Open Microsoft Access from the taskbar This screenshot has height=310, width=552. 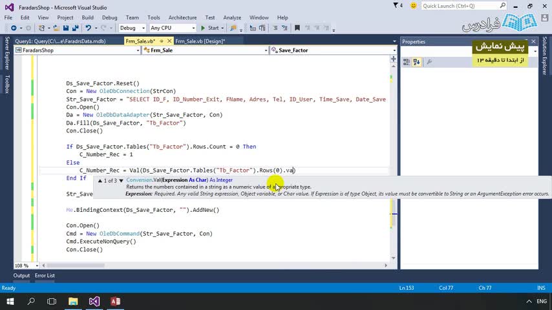[x=115, y=302]
